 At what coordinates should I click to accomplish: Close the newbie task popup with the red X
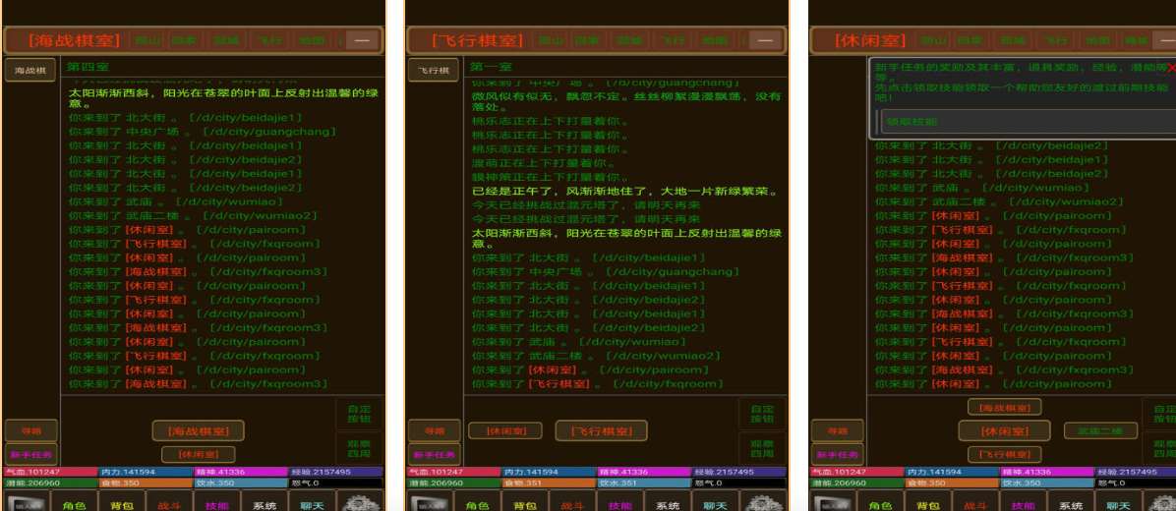click(1170, 68)
